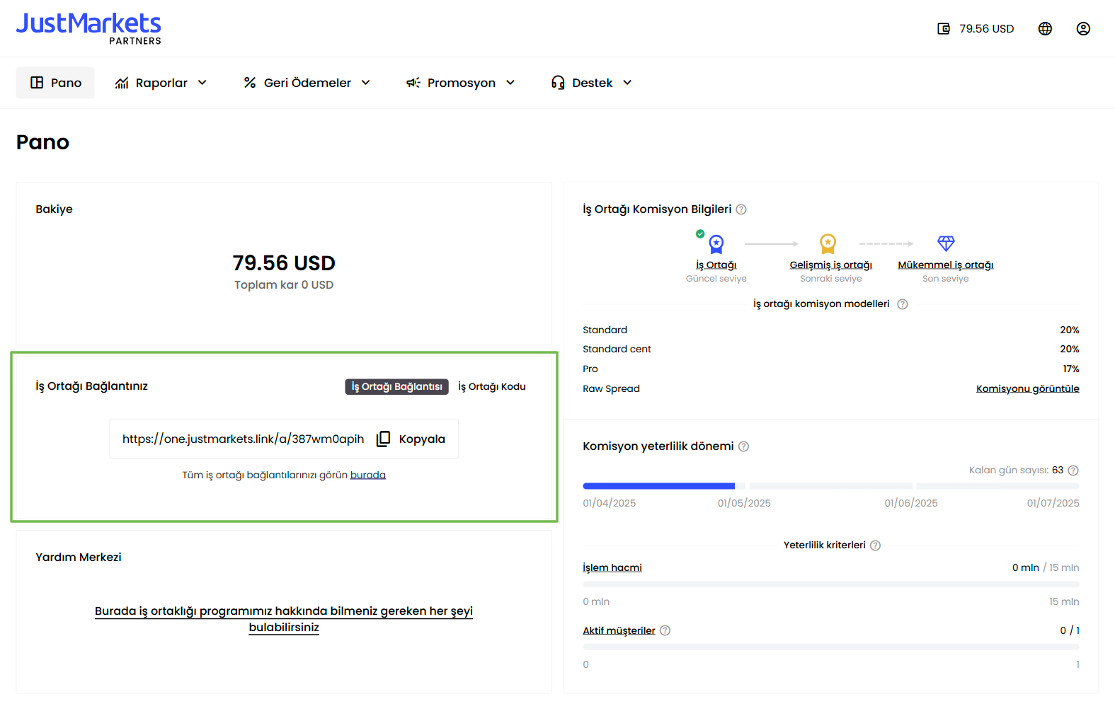
Task: Click the gold Gelişmiş iş ortağı badge icon
Action: click(x=828, y=243)
